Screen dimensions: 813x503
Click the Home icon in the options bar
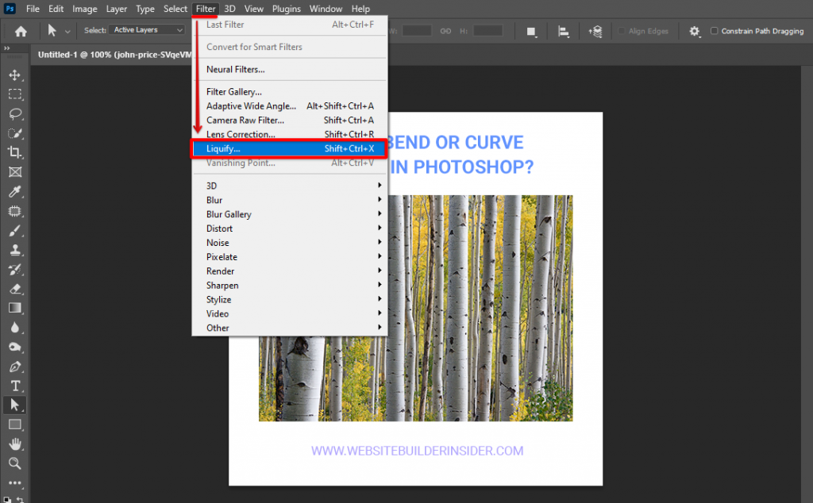tap(19, 31)
